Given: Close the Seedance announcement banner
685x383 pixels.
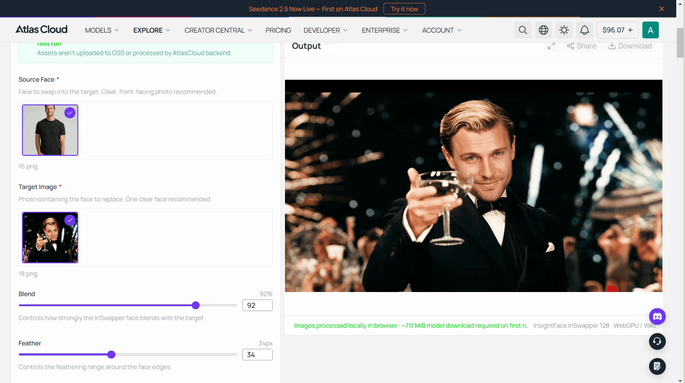Looking at the screenshot, I should click(661, 9).
